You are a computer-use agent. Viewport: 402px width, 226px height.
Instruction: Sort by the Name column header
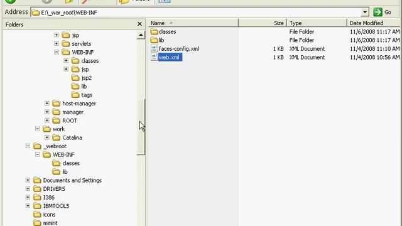click(x=193, y=23)
